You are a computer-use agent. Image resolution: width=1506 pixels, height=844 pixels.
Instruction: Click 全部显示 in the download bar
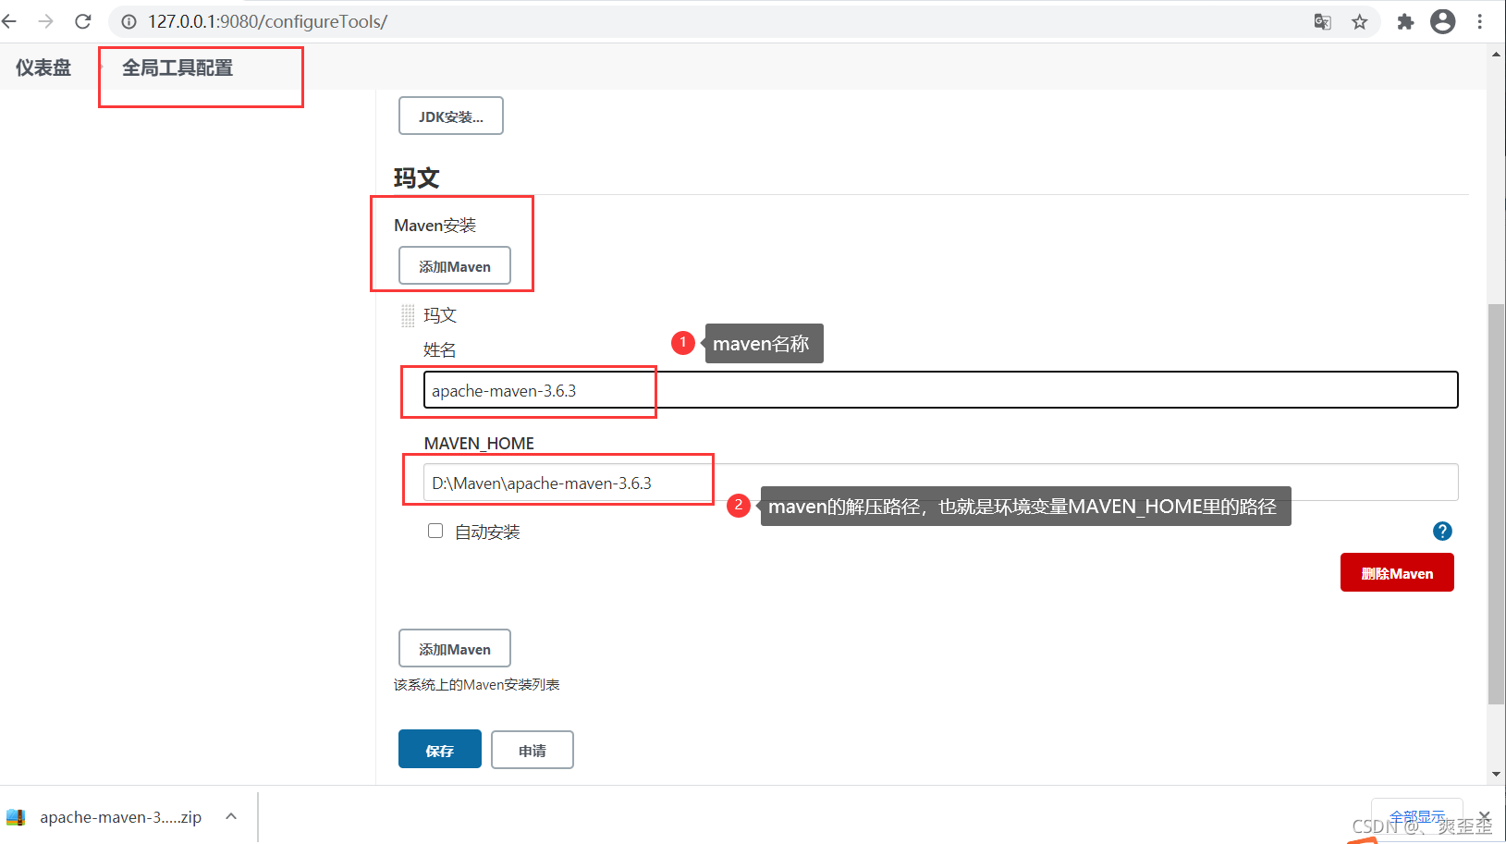1417,816
